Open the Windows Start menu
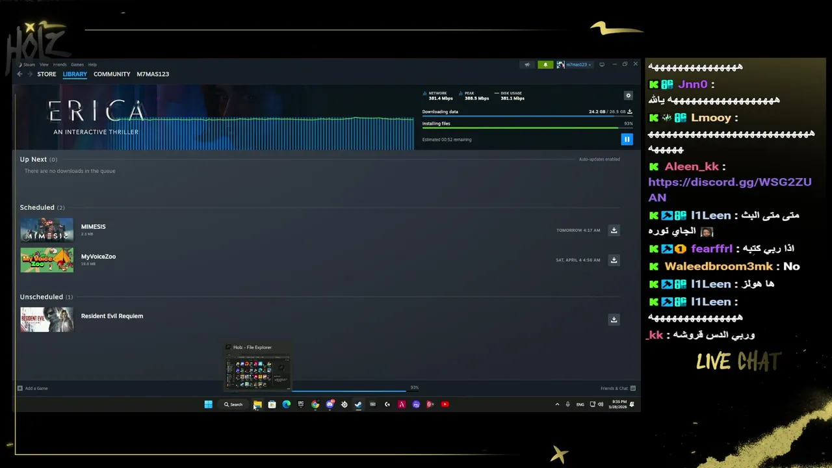Image resolution: width=832 pixels, height=468 pixels. pyautogui.click(x=208, y=404)
